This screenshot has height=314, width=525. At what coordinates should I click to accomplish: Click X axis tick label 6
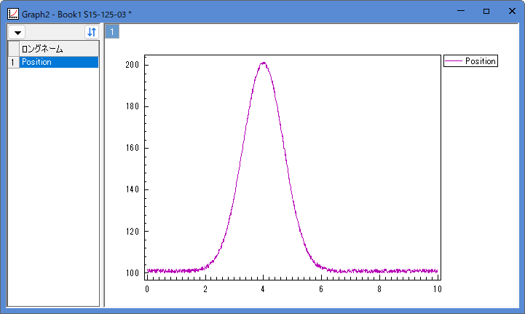pos(321,289)
